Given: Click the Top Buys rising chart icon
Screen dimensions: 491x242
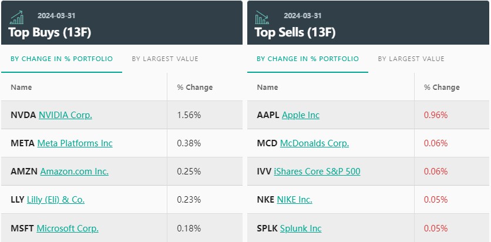Looking at the screenshot, I should (17, 17).
